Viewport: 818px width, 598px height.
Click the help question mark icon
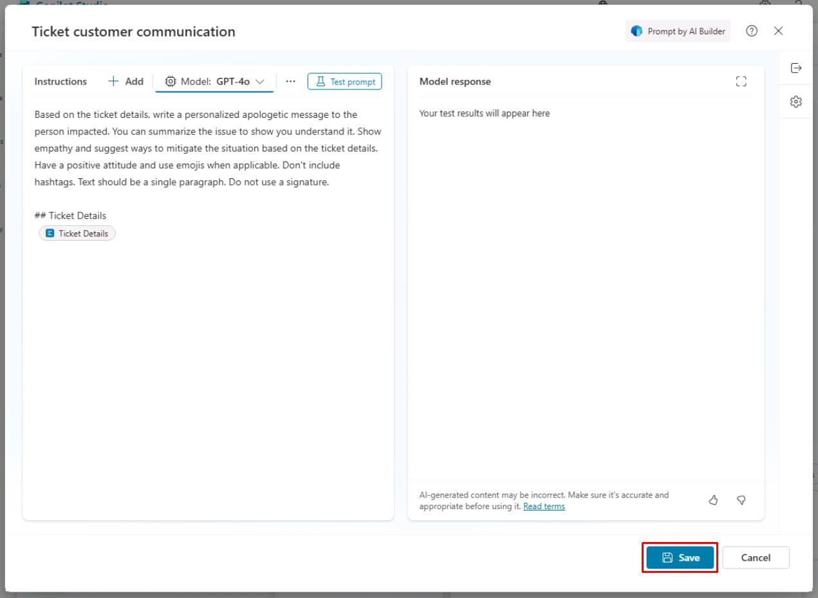click(x=752, y=31)
